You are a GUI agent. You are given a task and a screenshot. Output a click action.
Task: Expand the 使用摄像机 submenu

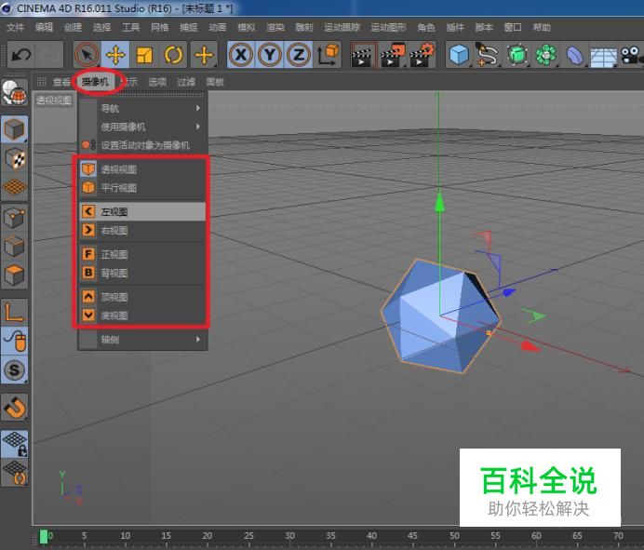pyautogui.click(x=142, y=127)
